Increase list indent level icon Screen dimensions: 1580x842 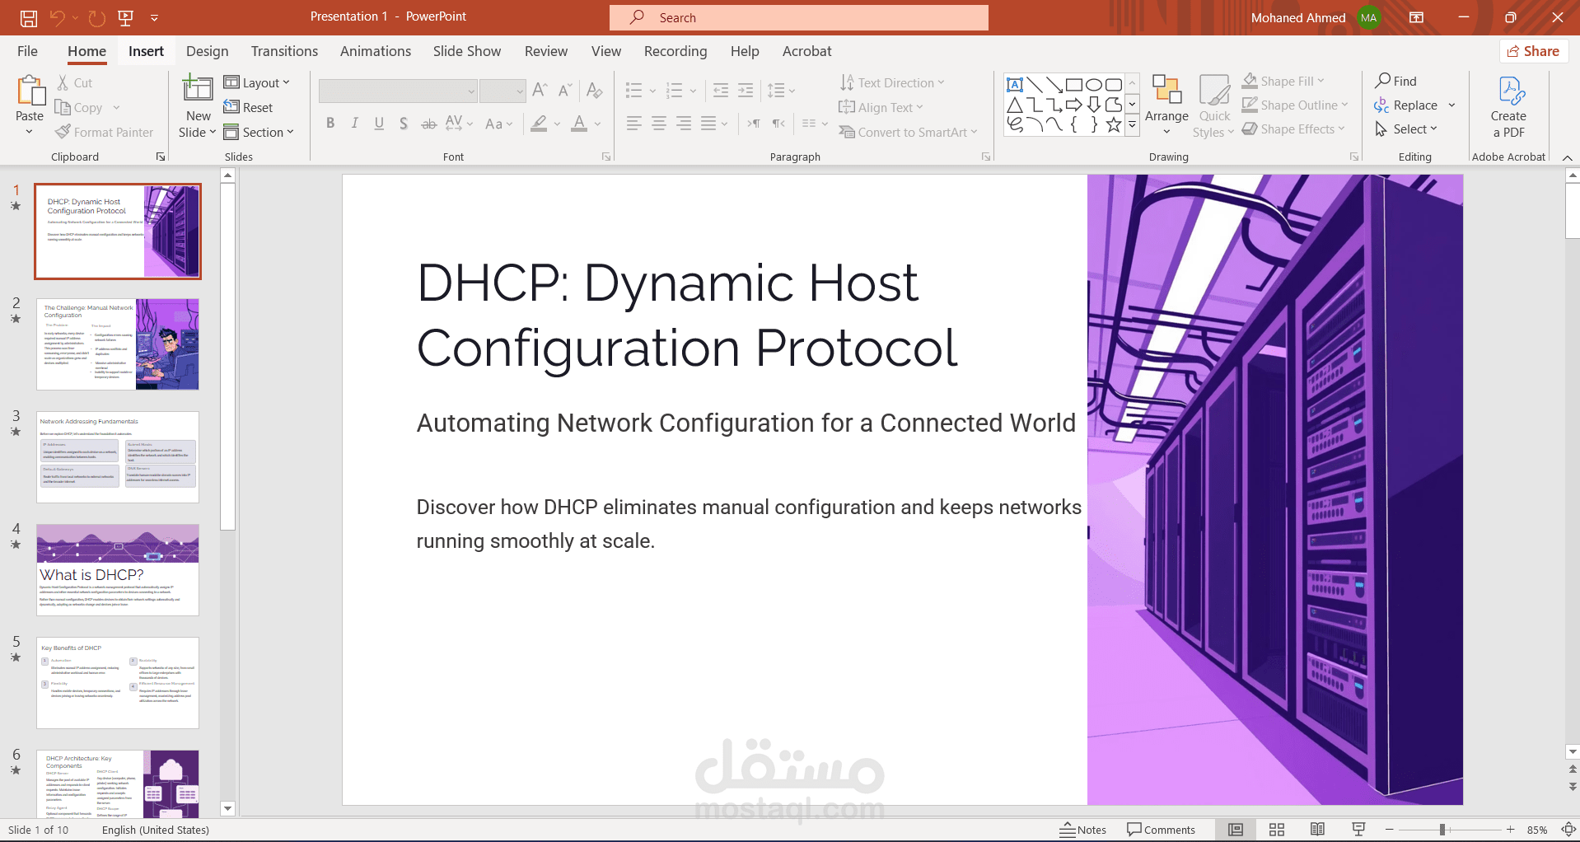tap(746, 90)
